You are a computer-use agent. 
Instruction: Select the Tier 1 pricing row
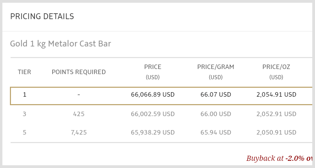click(161, 96)
